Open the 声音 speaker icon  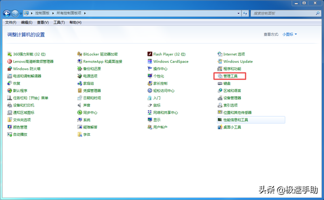(79, 105)
